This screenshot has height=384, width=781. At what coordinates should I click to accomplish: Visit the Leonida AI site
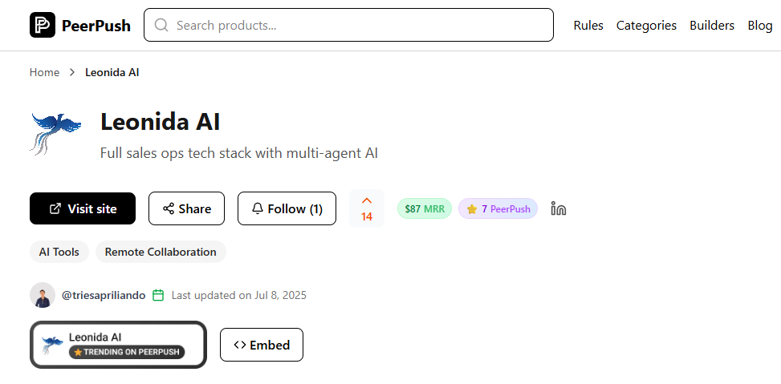click(83, 208)
